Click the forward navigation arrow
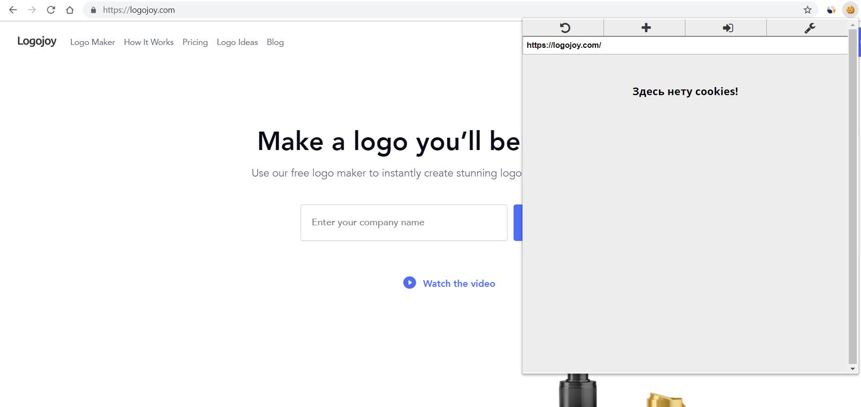Screen dimensions: 861x407 pos(32,10)
